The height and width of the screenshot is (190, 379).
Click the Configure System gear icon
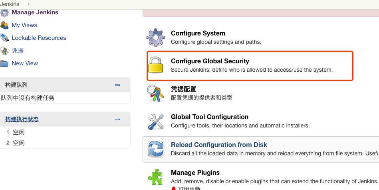156,37
